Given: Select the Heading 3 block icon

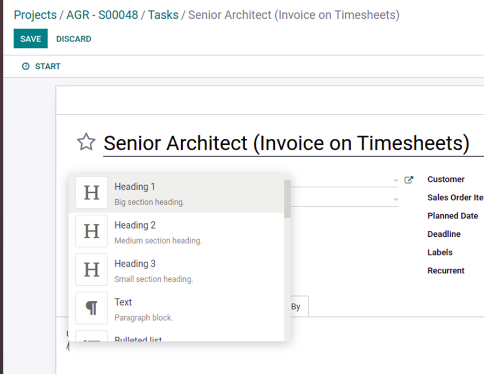Looking at the screenshot, I should point(91,270).
